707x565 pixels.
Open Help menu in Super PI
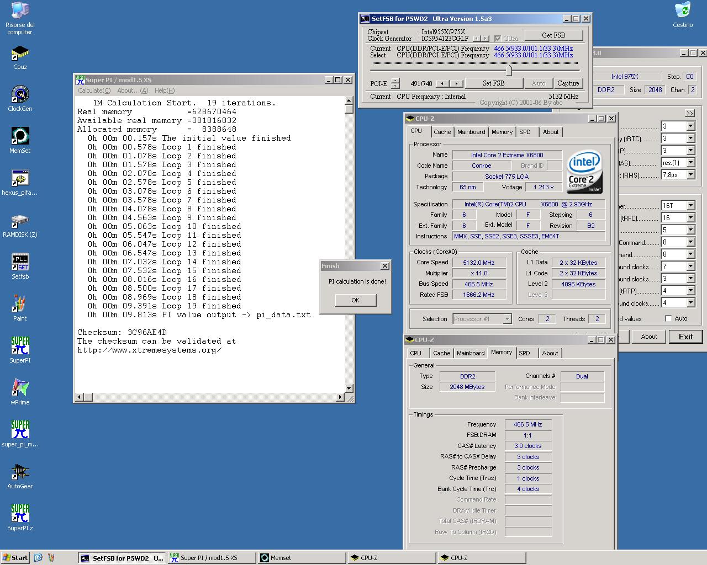(x=165, y=90)
